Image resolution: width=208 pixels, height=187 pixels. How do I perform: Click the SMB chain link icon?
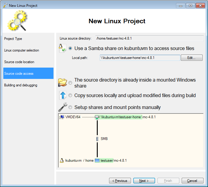97,139
